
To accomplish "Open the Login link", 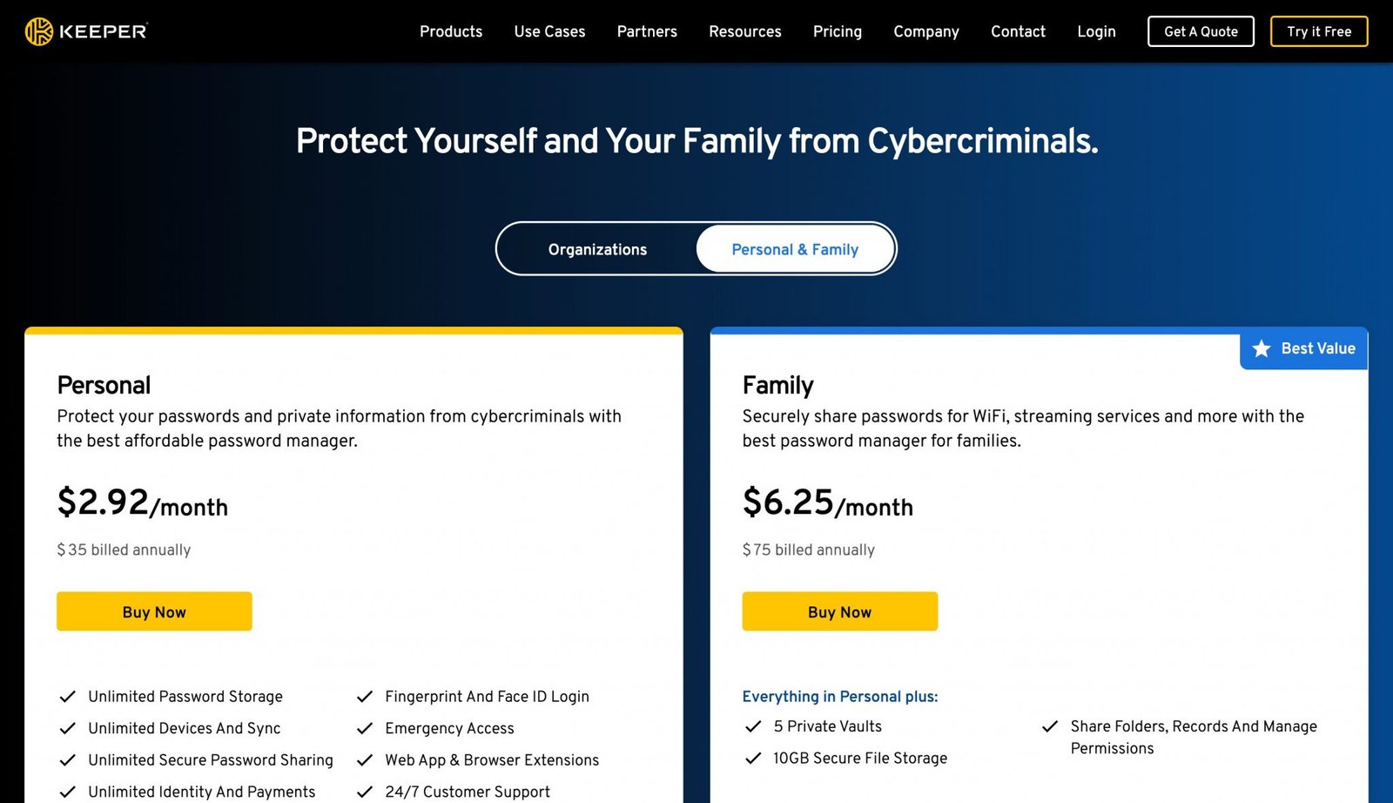I will [1096, 31].
